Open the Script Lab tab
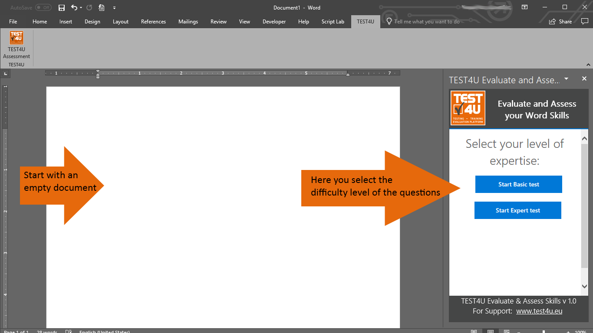The height and width of the screenshot is (333, 593). point(333,22)
